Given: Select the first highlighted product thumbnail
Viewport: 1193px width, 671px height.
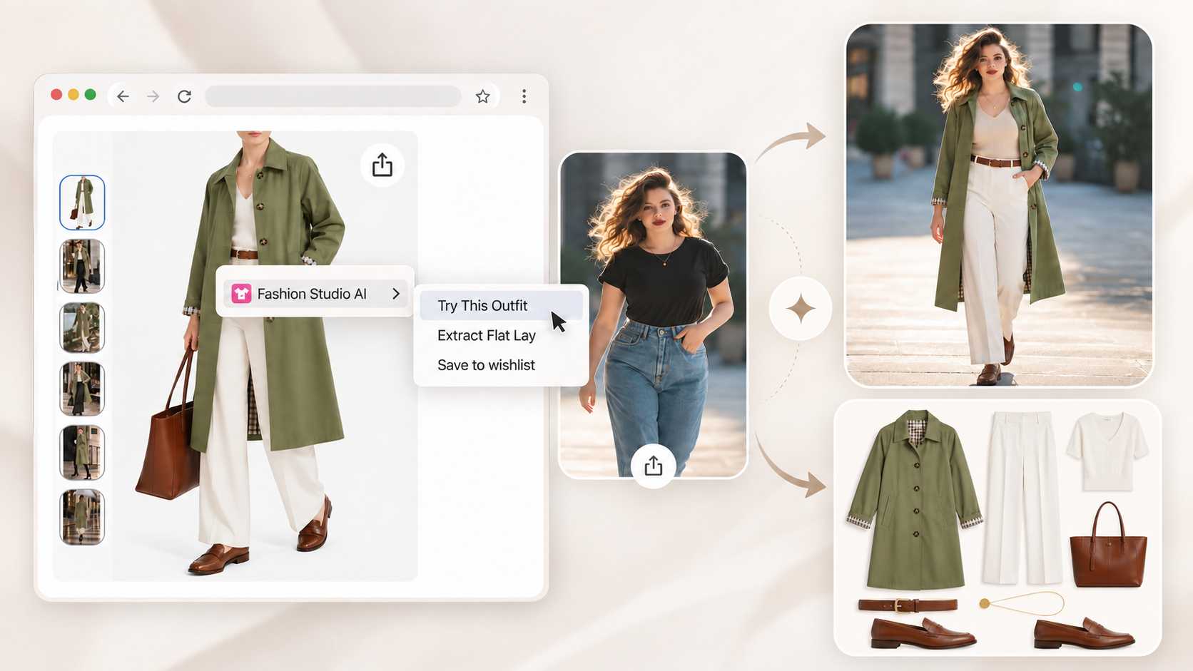Looking at the screenshot, I should coord(82,203).
